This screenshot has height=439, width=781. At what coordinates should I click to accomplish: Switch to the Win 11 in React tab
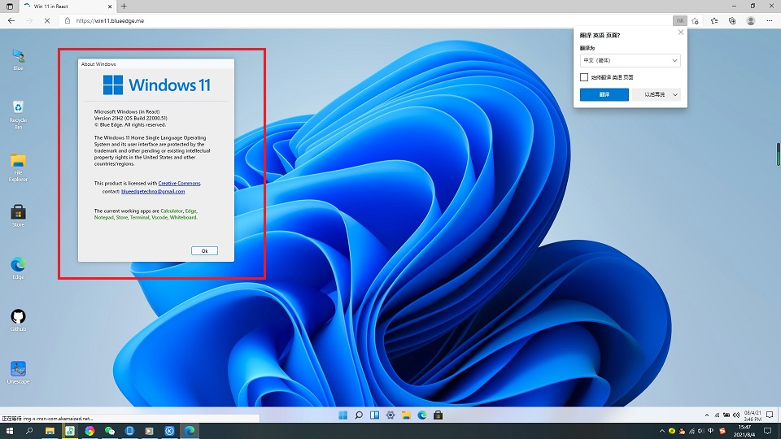click(68, 7)
